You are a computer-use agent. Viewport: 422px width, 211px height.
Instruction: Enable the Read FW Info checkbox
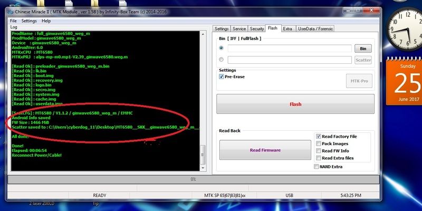click(x=319, y=151)
